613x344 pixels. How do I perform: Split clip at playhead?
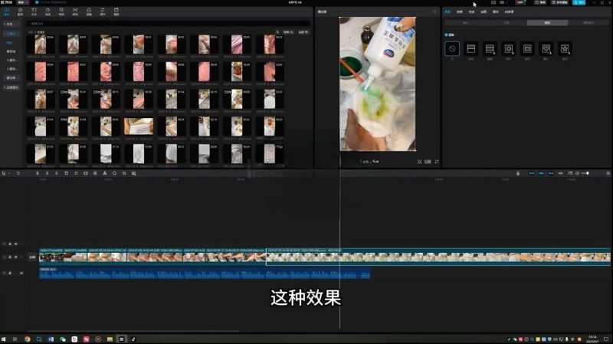38,173
